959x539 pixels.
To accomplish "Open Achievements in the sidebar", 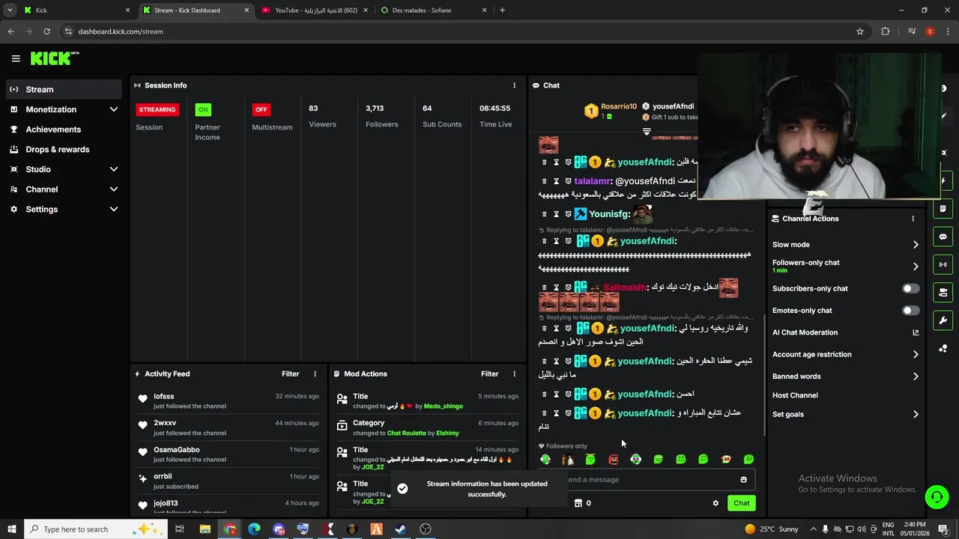I will click(64, 130).
